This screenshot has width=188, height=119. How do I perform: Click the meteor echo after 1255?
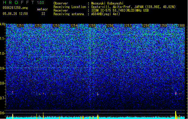[98, 94]
